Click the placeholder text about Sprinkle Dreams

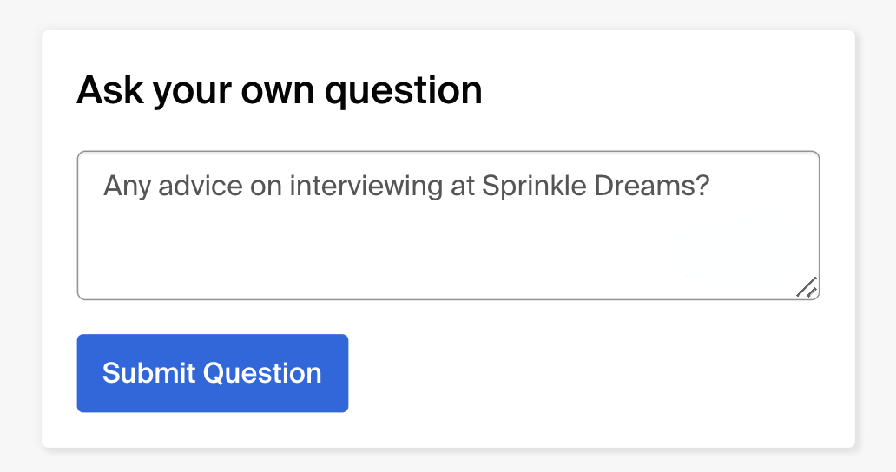[x=406, y=186]
